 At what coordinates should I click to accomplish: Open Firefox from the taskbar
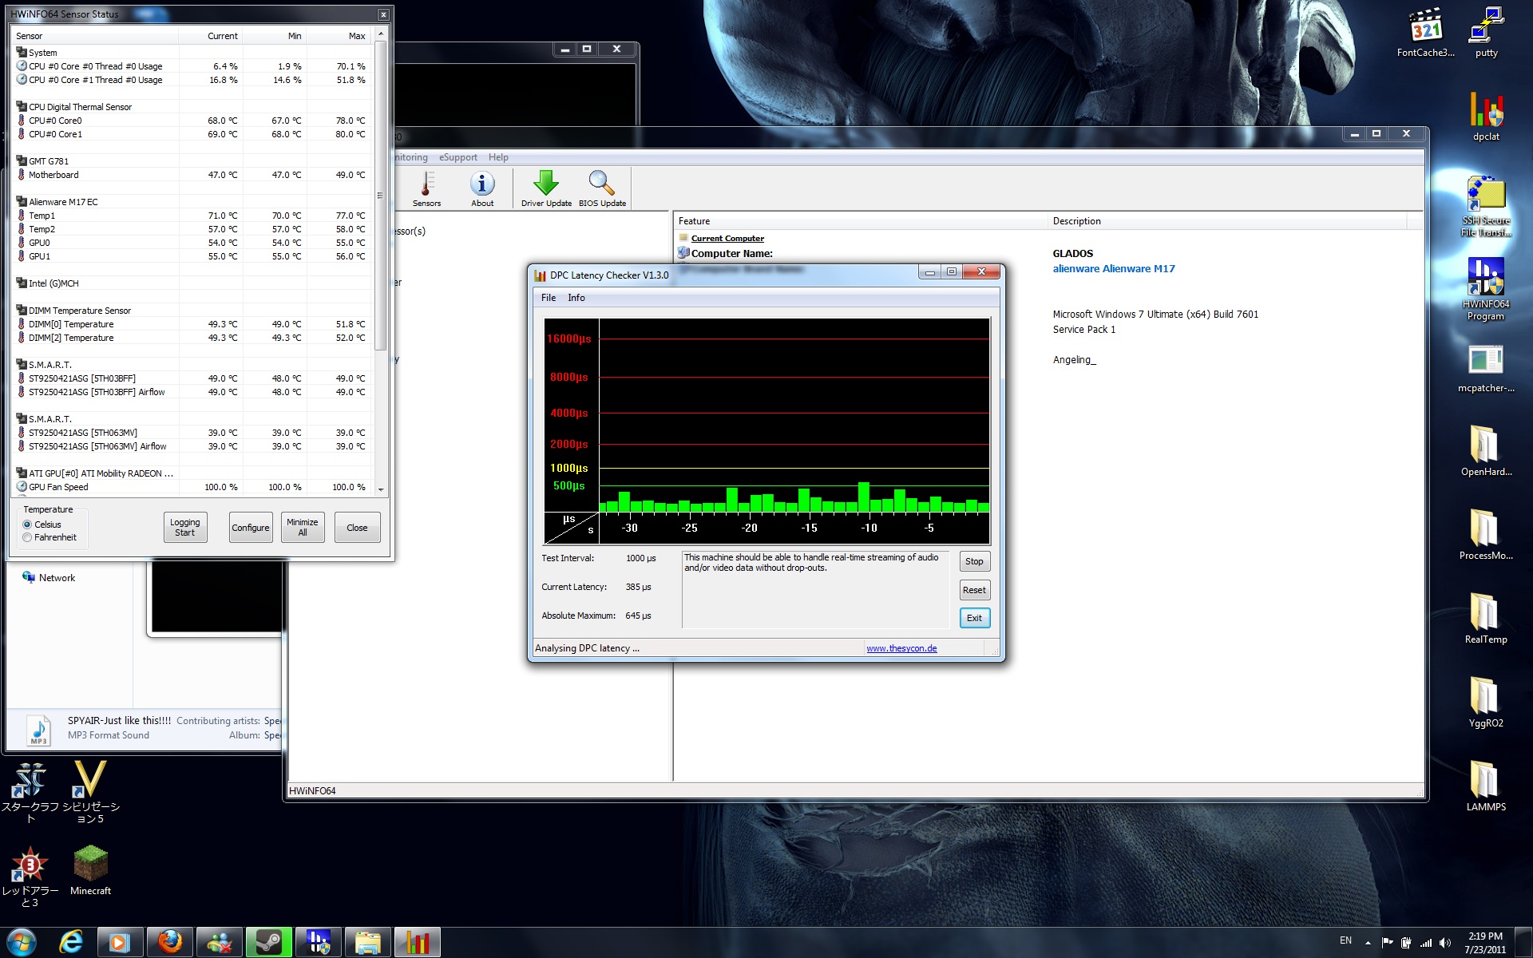coord(170,942)
